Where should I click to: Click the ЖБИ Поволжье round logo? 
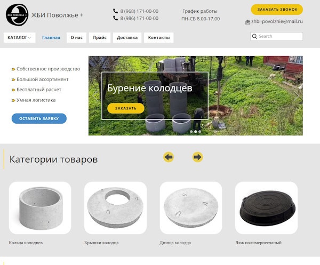tap(17, 14)
